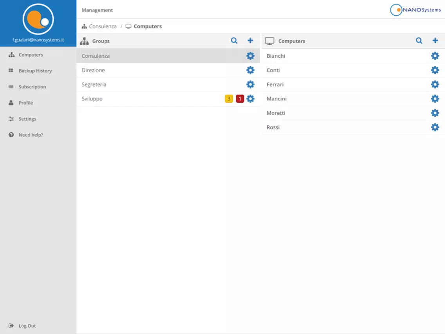Open settings gear for Consulenza group
The width and height of the screenshot is (445, 334).
click(x=250, y=56)
